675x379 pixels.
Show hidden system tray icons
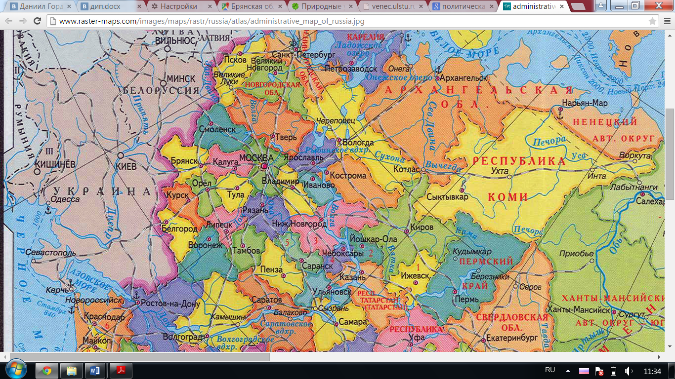point(568,371)
